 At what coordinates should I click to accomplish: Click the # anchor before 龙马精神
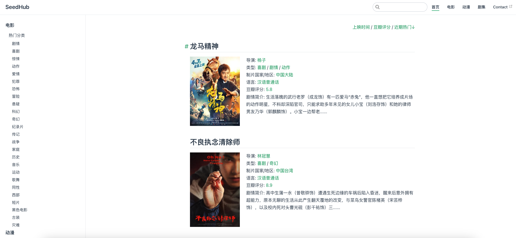tap(186, 47)
